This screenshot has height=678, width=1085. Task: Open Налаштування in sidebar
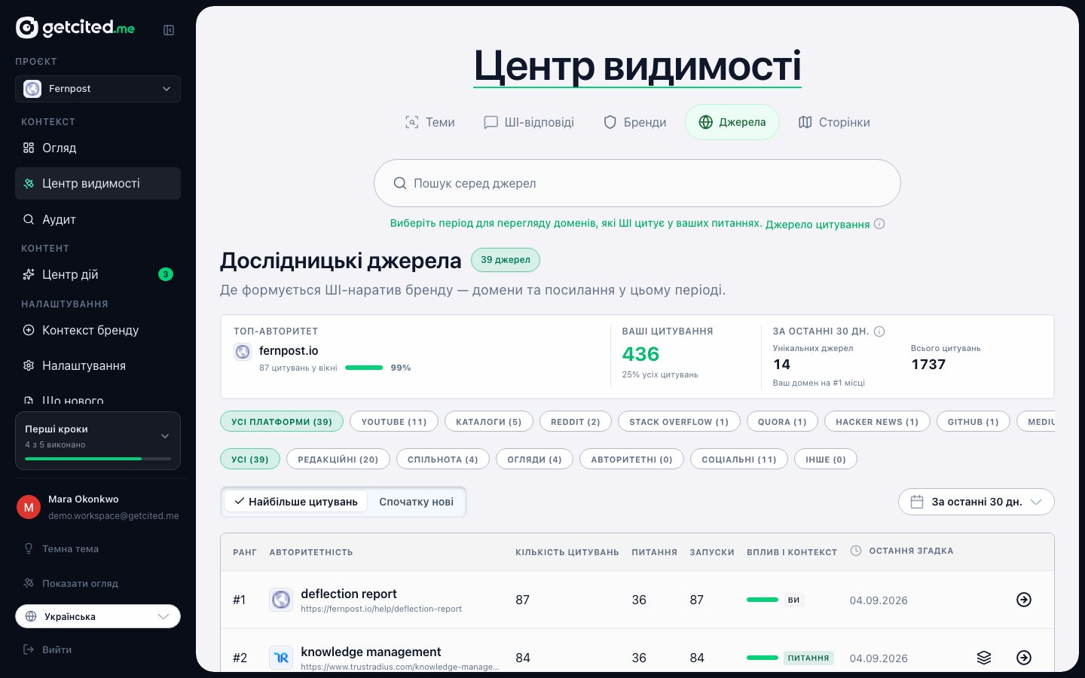98,365
